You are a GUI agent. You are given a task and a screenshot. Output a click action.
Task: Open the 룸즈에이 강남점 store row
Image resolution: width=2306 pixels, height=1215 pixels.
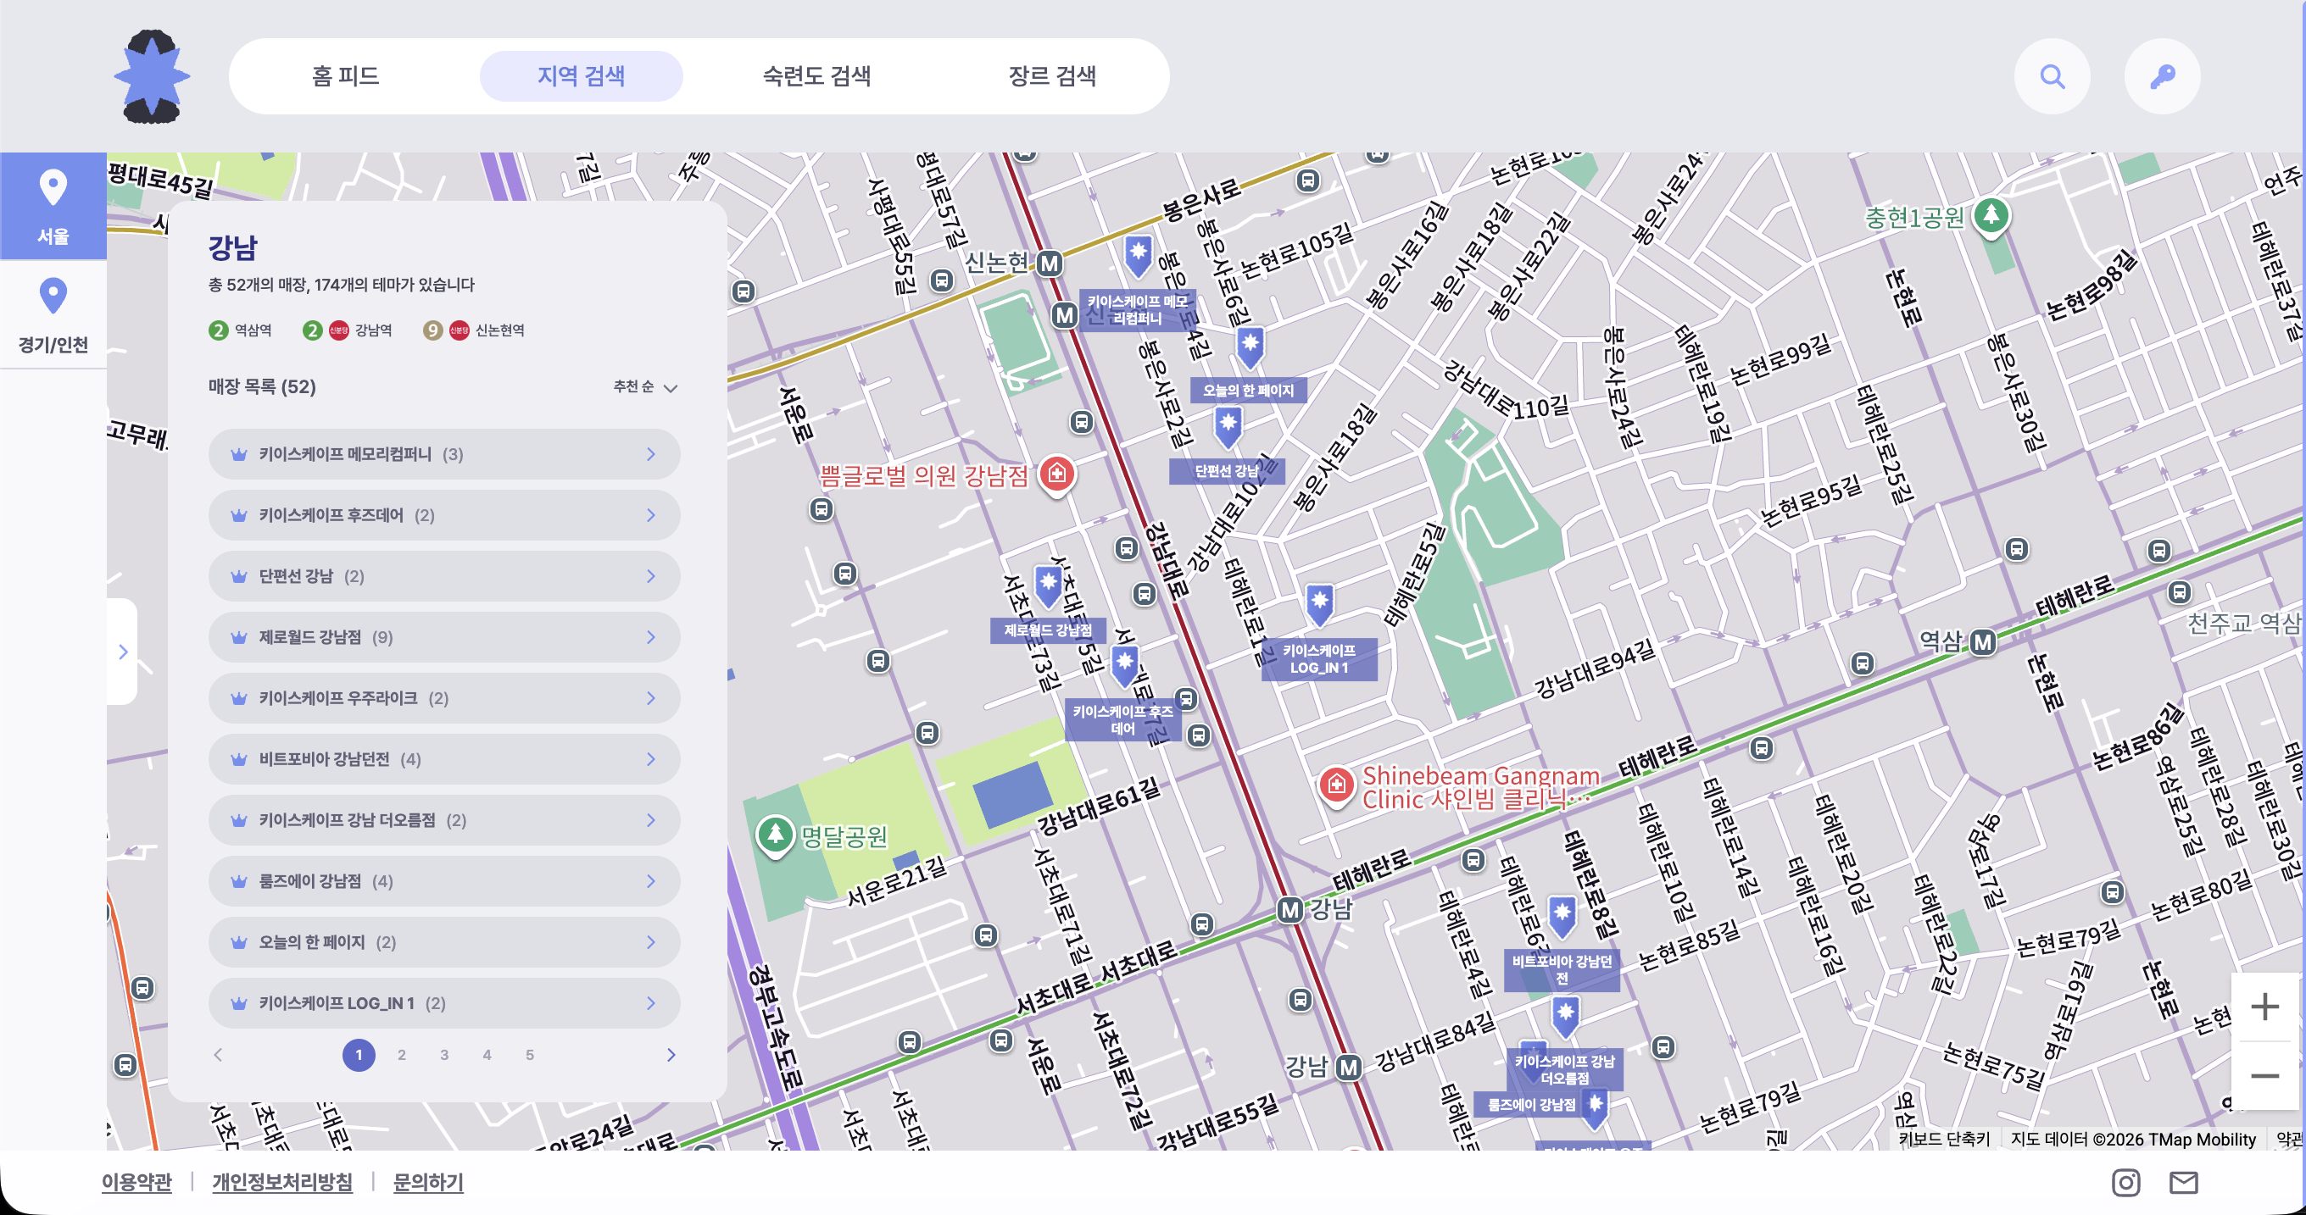click(x=444, y=880)
